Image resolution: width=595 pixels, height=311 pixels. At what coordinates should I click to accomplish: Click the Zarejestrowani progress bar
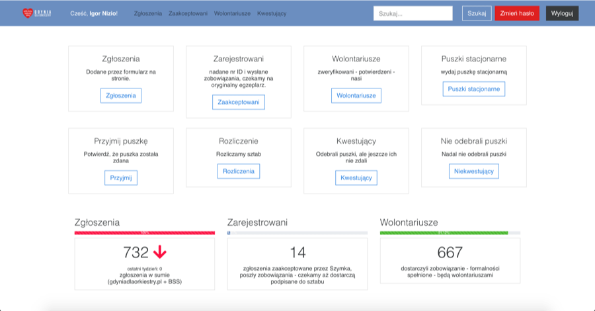(297, 232)
